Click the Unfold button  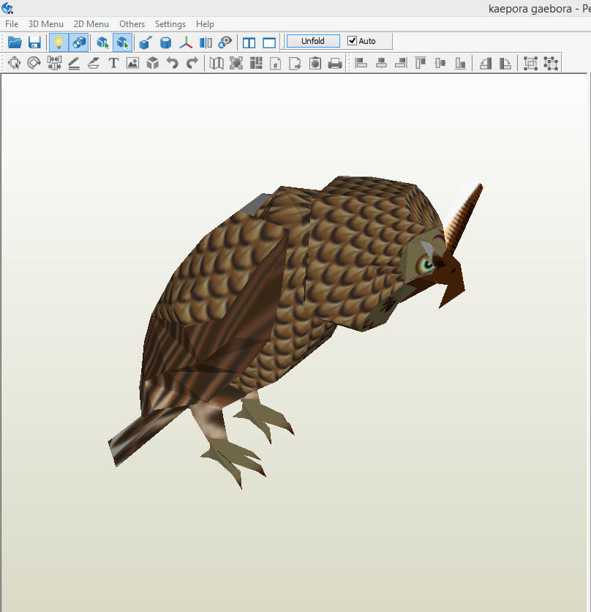(313, 41)
